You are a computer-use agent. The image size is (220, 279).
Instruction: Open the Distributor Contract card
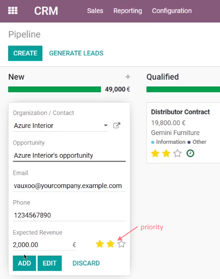(183, 133)
